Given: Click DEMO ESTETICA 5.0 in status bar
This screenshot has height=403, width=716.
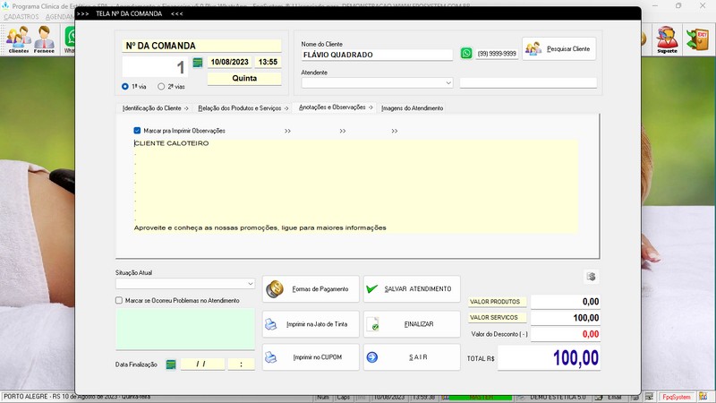Looking at the screenshot, I should tap(558, 397).
